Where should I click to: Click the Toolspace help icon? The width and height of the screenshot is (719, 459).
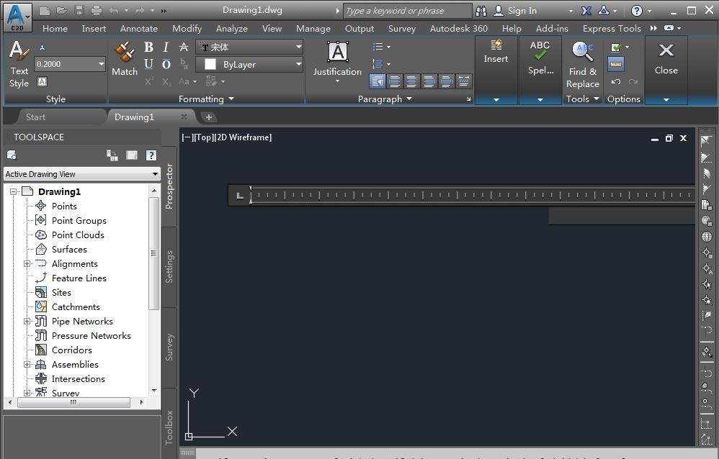pos(151,155)
